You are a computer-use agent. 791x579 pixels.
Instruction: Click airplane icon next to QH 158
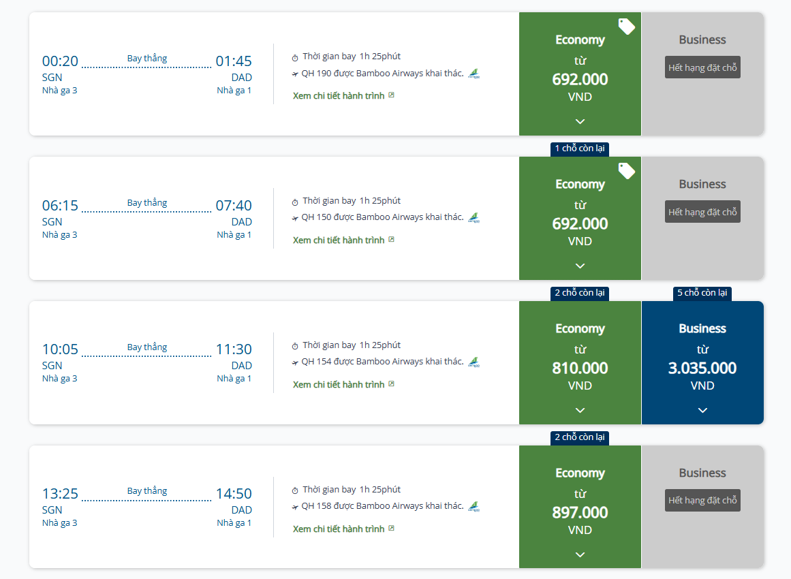click(x=295, y=507)
